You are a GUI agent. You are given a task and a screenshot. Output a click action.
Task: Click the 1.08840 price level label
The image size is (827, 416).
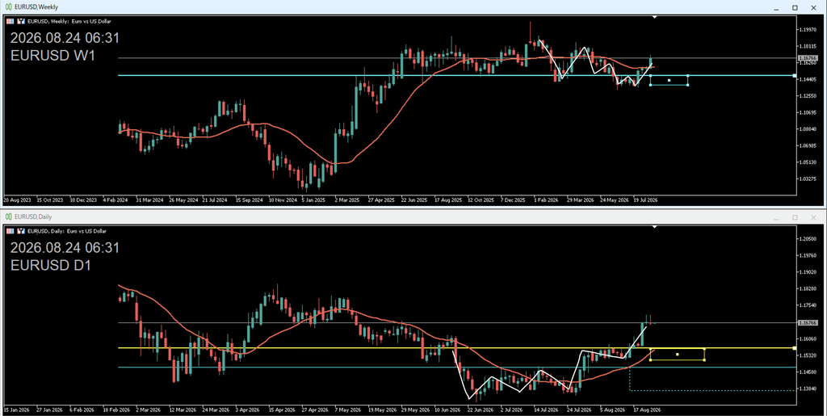pyautogui.click(x=808, y=129)
